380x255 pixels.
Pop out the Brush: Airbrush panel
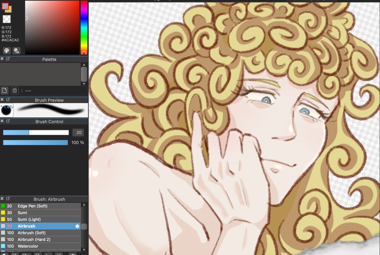click(x=8, y=199)
